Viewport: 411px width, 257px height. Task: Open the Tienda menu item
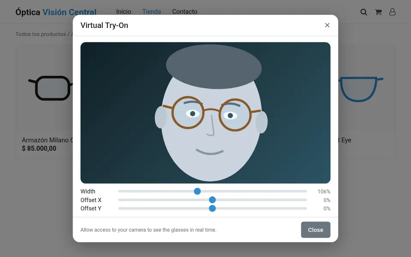coord(152,12)
